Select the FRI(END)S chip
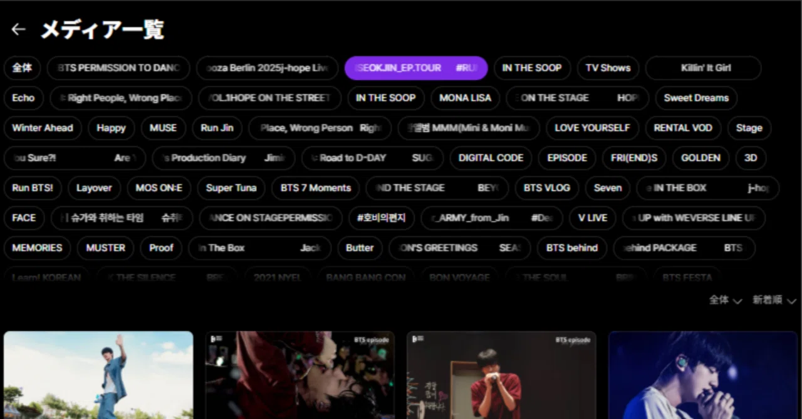Viewport: 802px width, 419px height. click(634, 158)
